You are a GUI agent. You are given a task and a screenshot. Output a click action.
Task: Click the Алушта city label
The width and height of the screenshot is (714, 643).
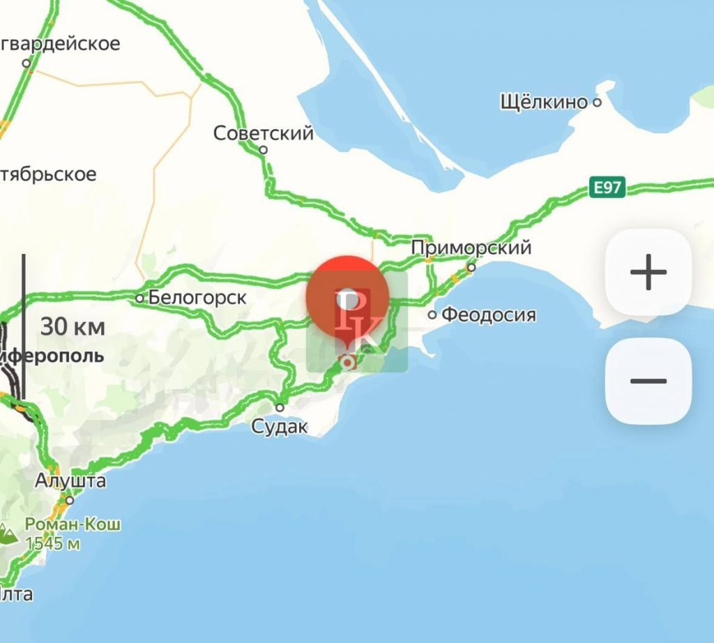pos(70,481)
